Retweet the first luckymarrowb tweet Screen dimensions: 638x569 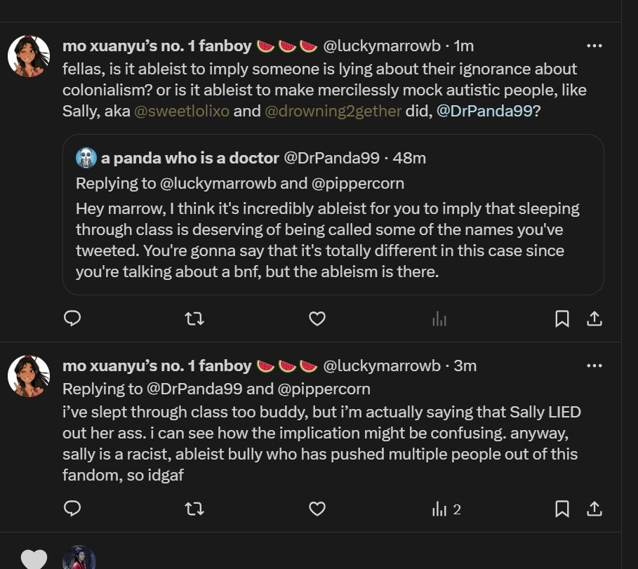coord(194,319)
